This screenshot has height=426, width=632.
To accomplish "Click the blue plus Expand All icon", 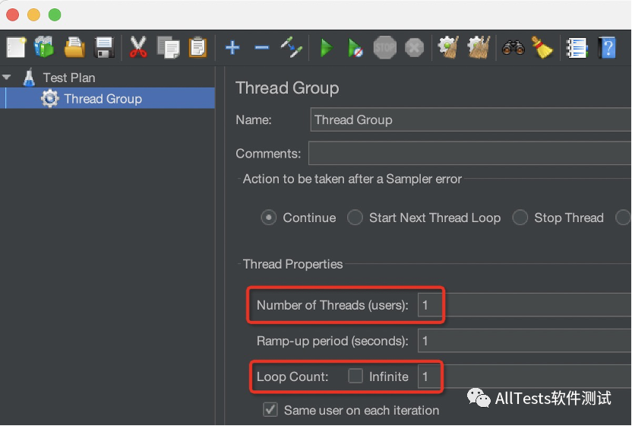I will pos(232,48).
